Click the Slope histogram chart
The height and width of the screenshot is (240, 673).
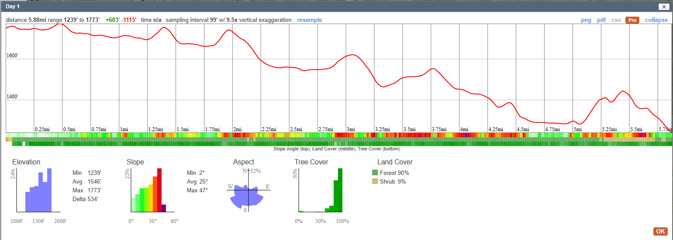pyautogui.click(x=153, y=190)
